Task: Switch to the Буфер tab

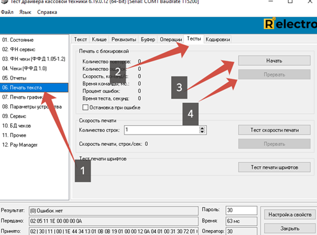Action: point(148,39)
